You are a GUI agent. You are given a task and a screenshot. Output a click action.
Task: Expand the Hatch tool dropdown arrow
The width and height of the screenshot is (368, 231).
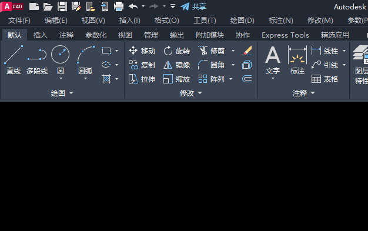[x=116, y=79]
